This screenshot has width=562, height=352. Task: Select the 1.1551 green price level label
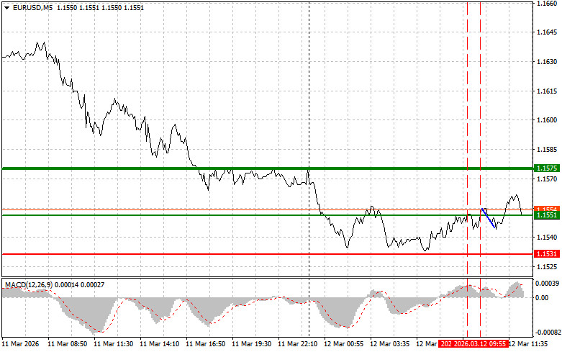coord(547,215)
